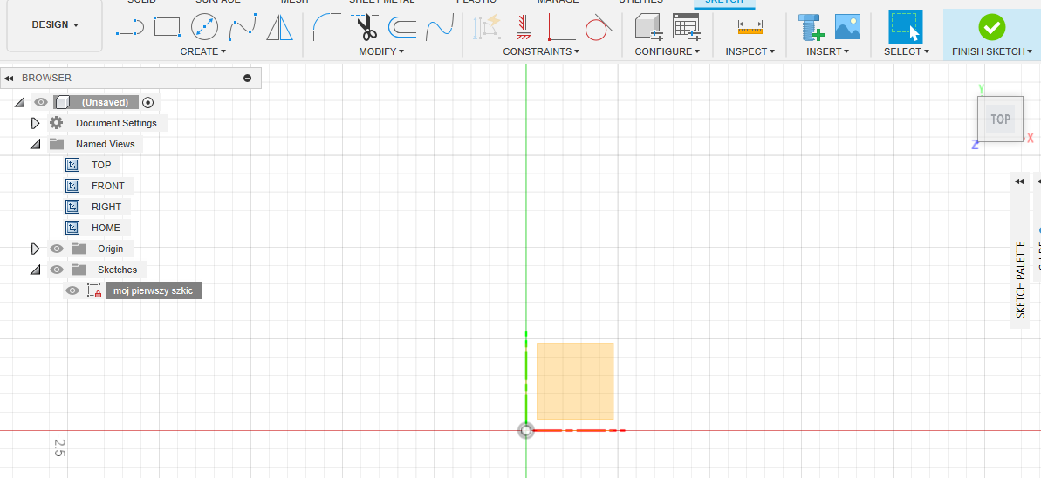Click the orange sketch profile rectangle
The image size is (1041, 478).
click(x=575, y=381)
